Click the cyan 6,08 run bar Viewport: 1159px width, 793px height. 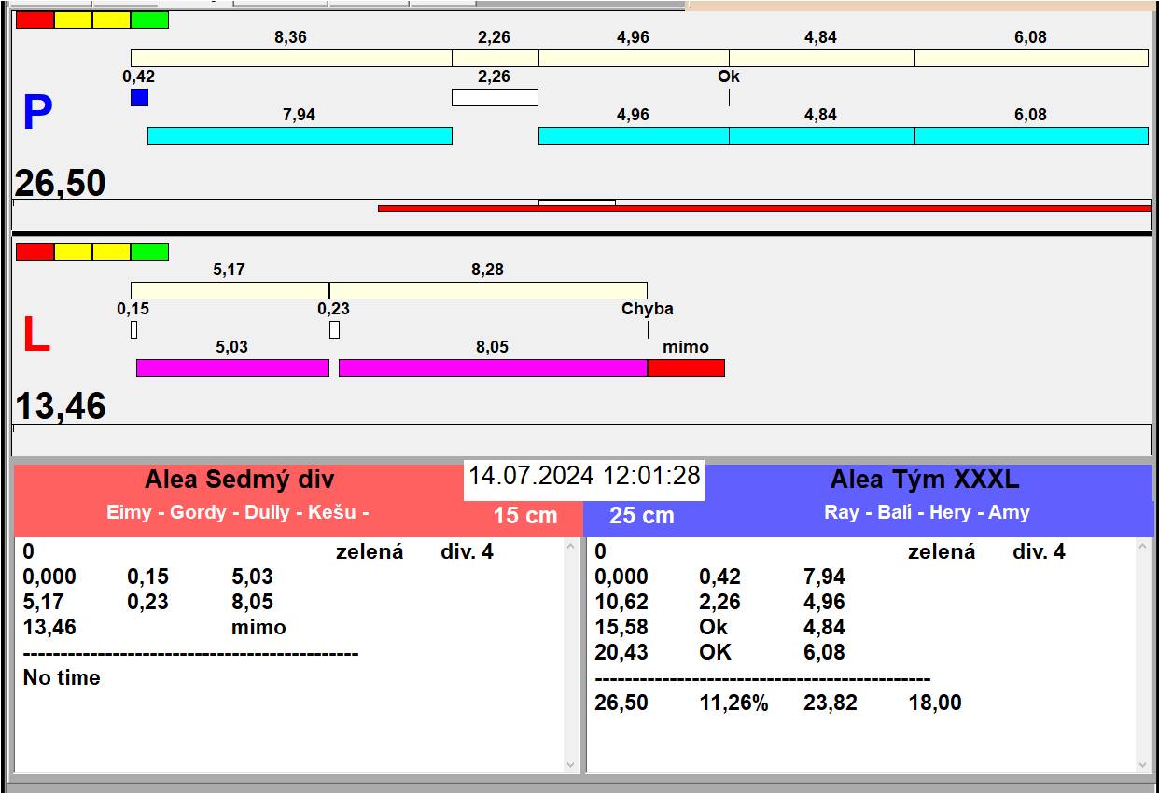[1030, 135]
